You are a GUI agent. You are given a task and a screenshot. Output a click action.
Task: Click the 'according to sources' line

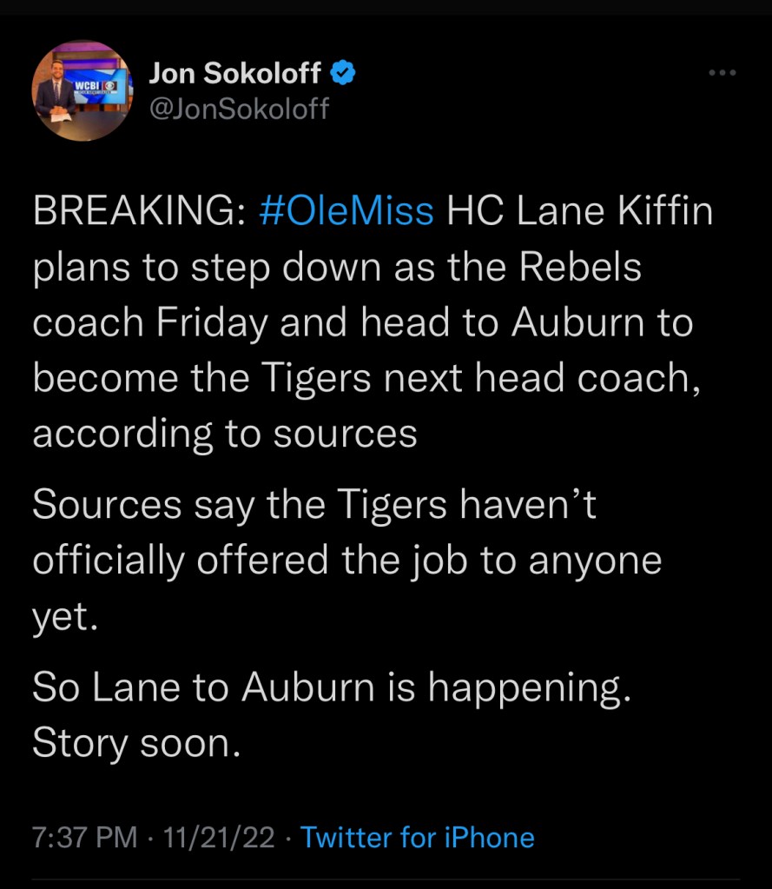(225, 434)
